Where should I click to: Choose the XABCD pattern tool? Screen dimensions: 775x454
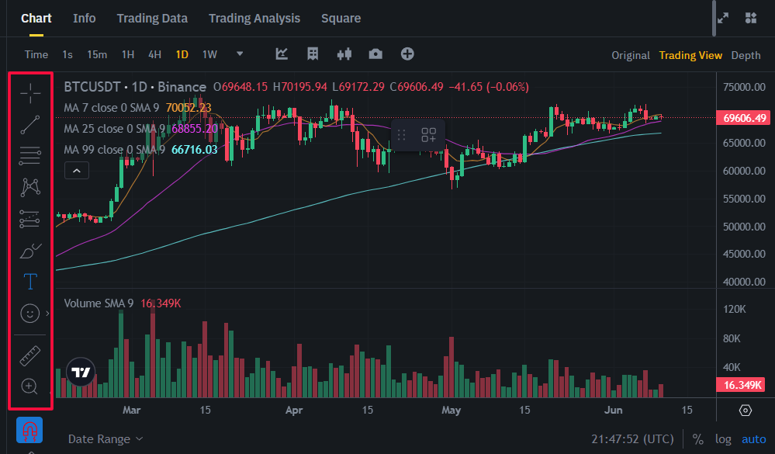[x=30, y=187]
